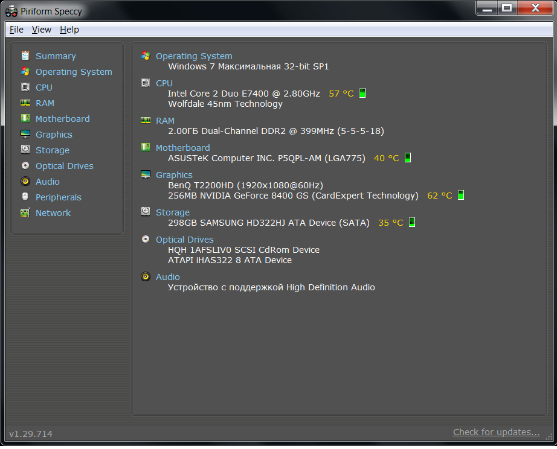557x449 pixels.
Task: Click the motherboard temperature 40 °C value
Action: [x=387, y=158]
